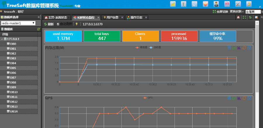Image resolution: width=263 pixels, height=128 pixels.
Task: Toggle the 最高值 legend series in the memory chart
Action: (x=141, y=48)
